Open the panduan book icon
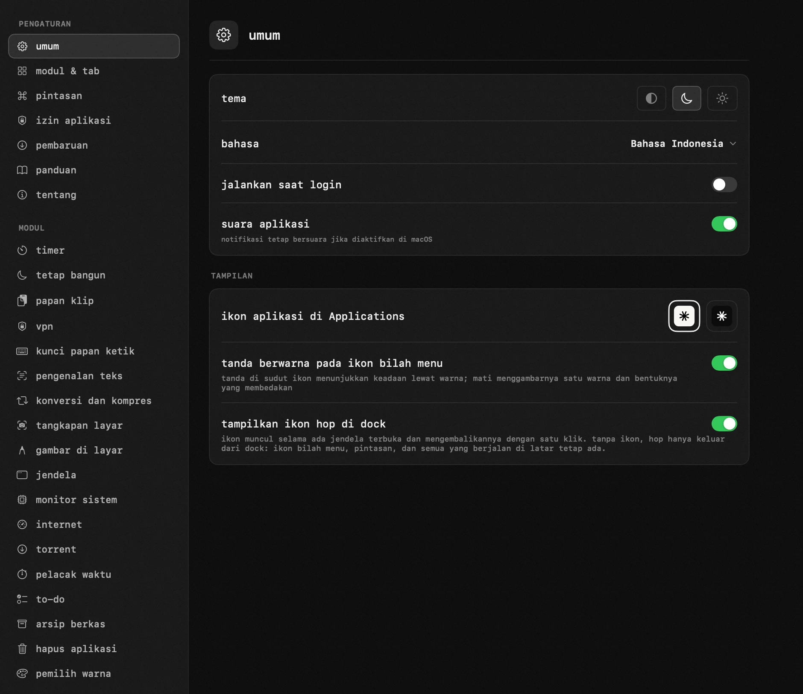The width and height of the screenshot is (803, 694). tap(22, 170)
